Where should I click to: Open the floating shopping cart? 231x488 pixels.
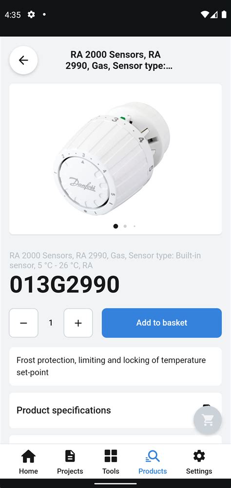tap(208, 420)
